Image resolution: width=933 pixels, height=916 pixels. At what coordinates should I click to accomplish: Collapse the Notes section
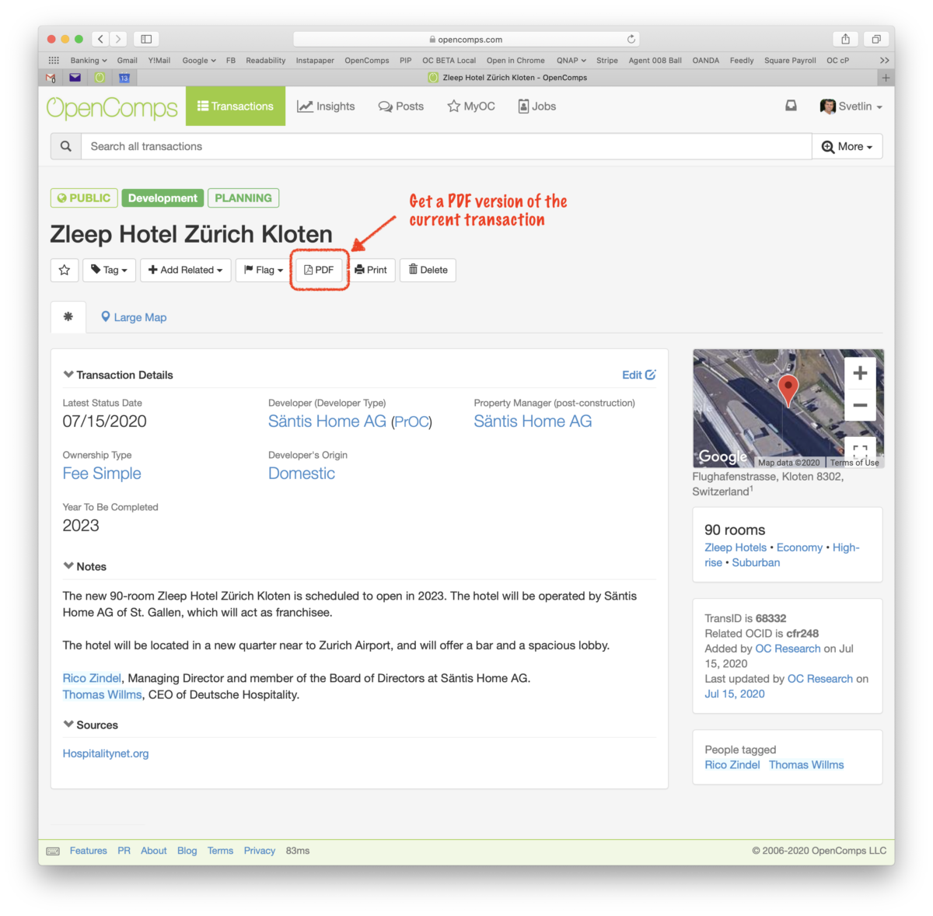(x=68, y=566)
